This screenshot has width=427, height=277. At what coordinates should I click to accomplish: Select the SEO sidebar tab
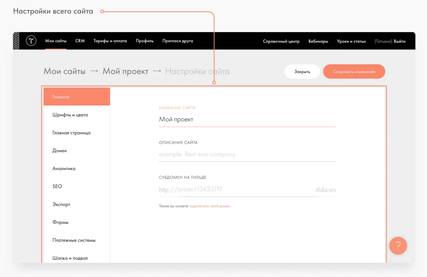(x=57, y=186)
